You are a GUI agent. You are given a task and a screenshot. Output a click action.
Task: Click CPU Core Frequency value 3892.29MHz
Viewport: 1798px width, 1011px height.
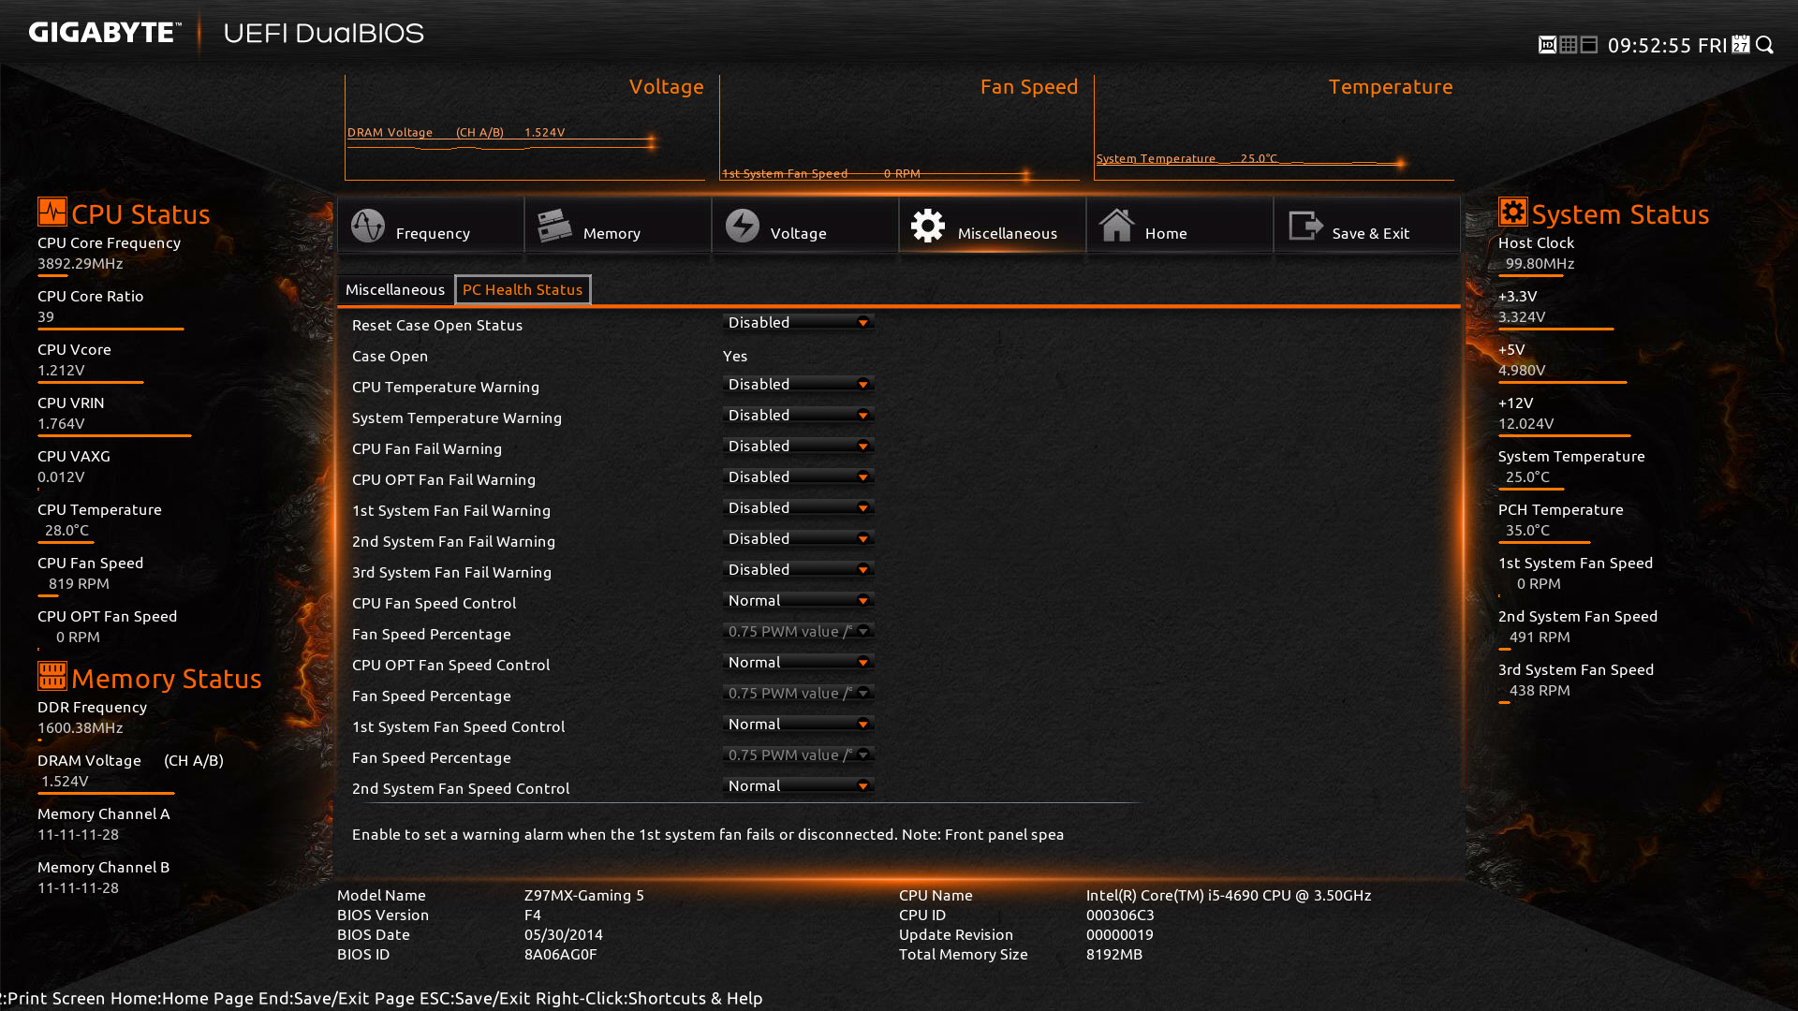tap(81, 263)
